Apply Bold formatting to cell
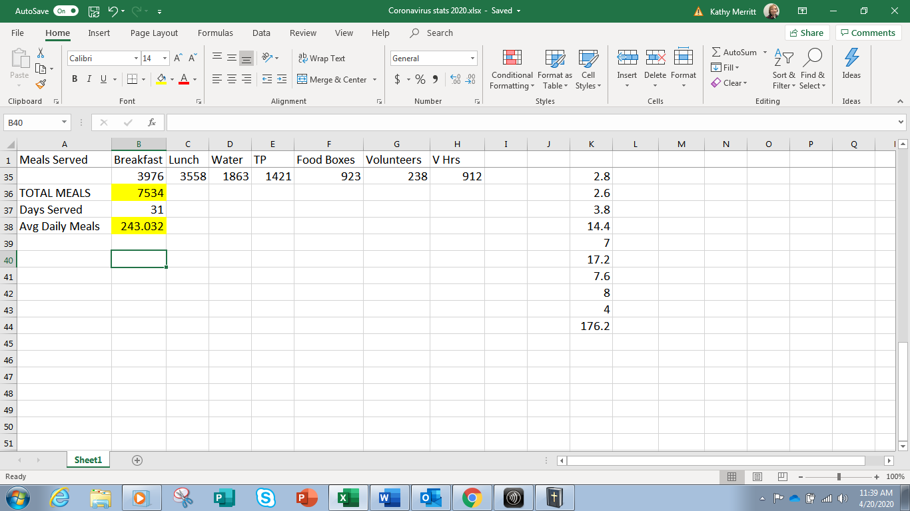910x511 pixels. (75, 80)
